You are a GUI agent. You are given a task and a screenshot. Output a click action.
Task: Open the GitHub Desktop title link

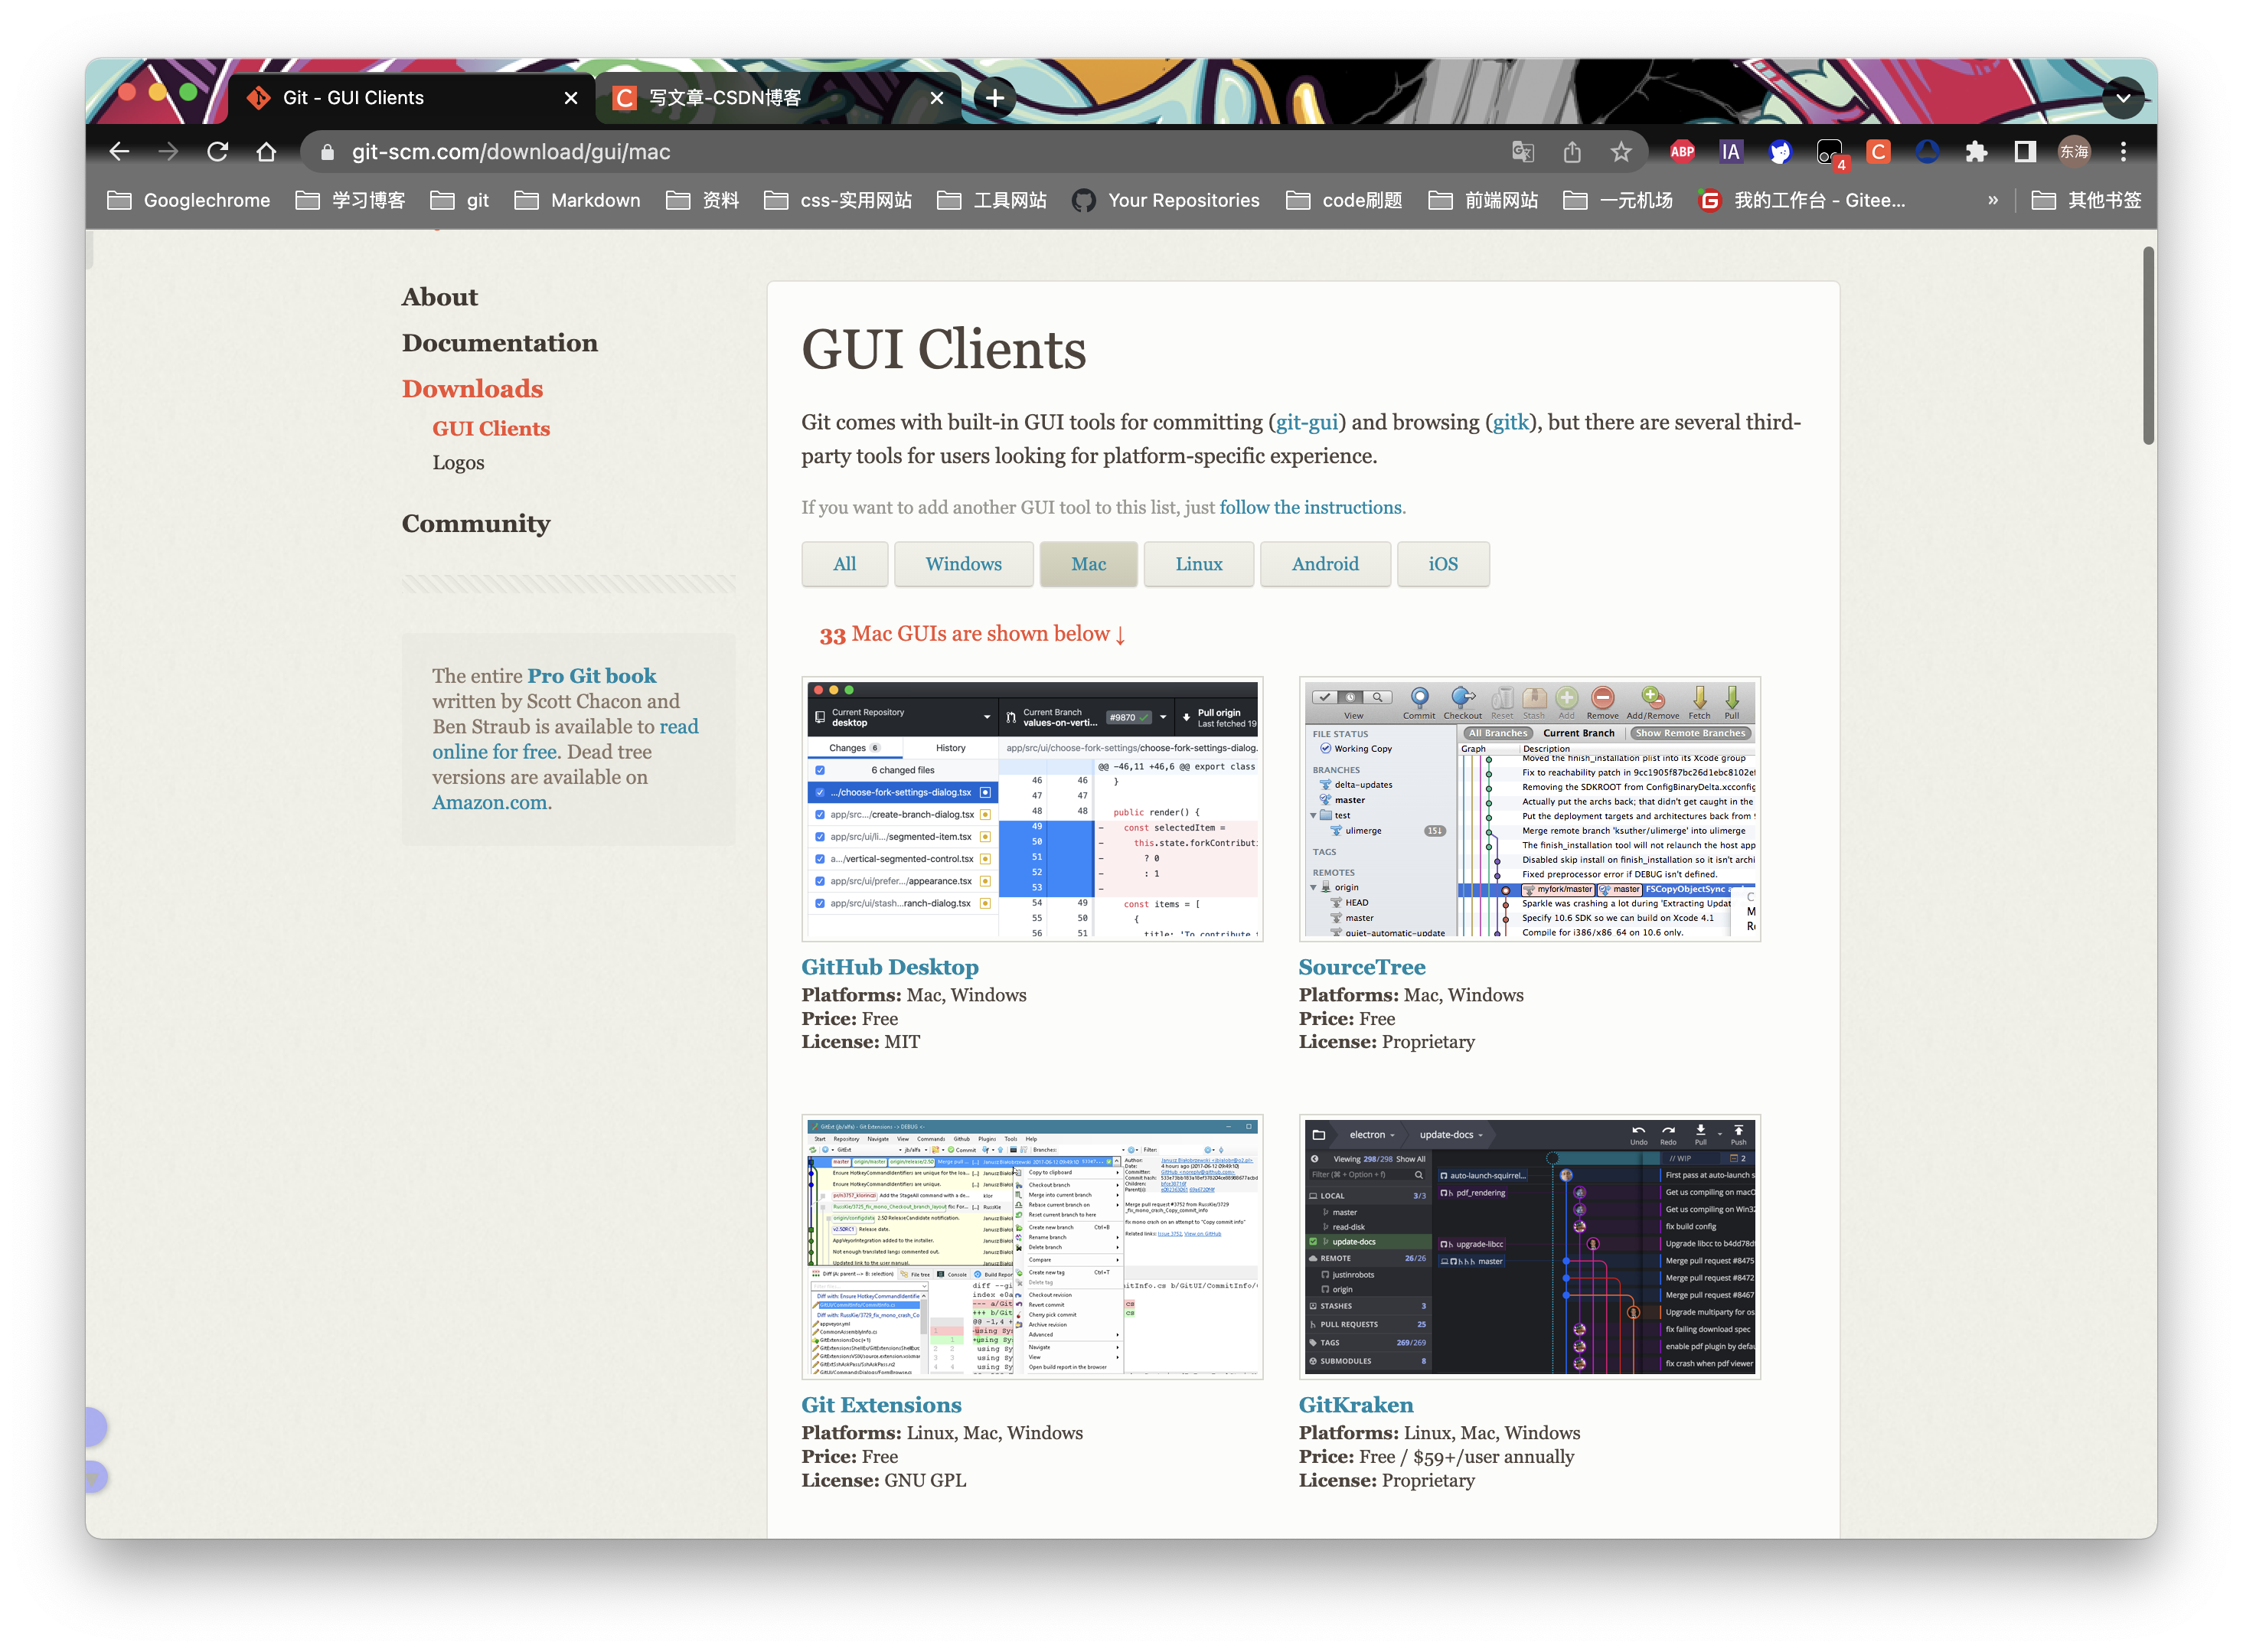(890, 967)
